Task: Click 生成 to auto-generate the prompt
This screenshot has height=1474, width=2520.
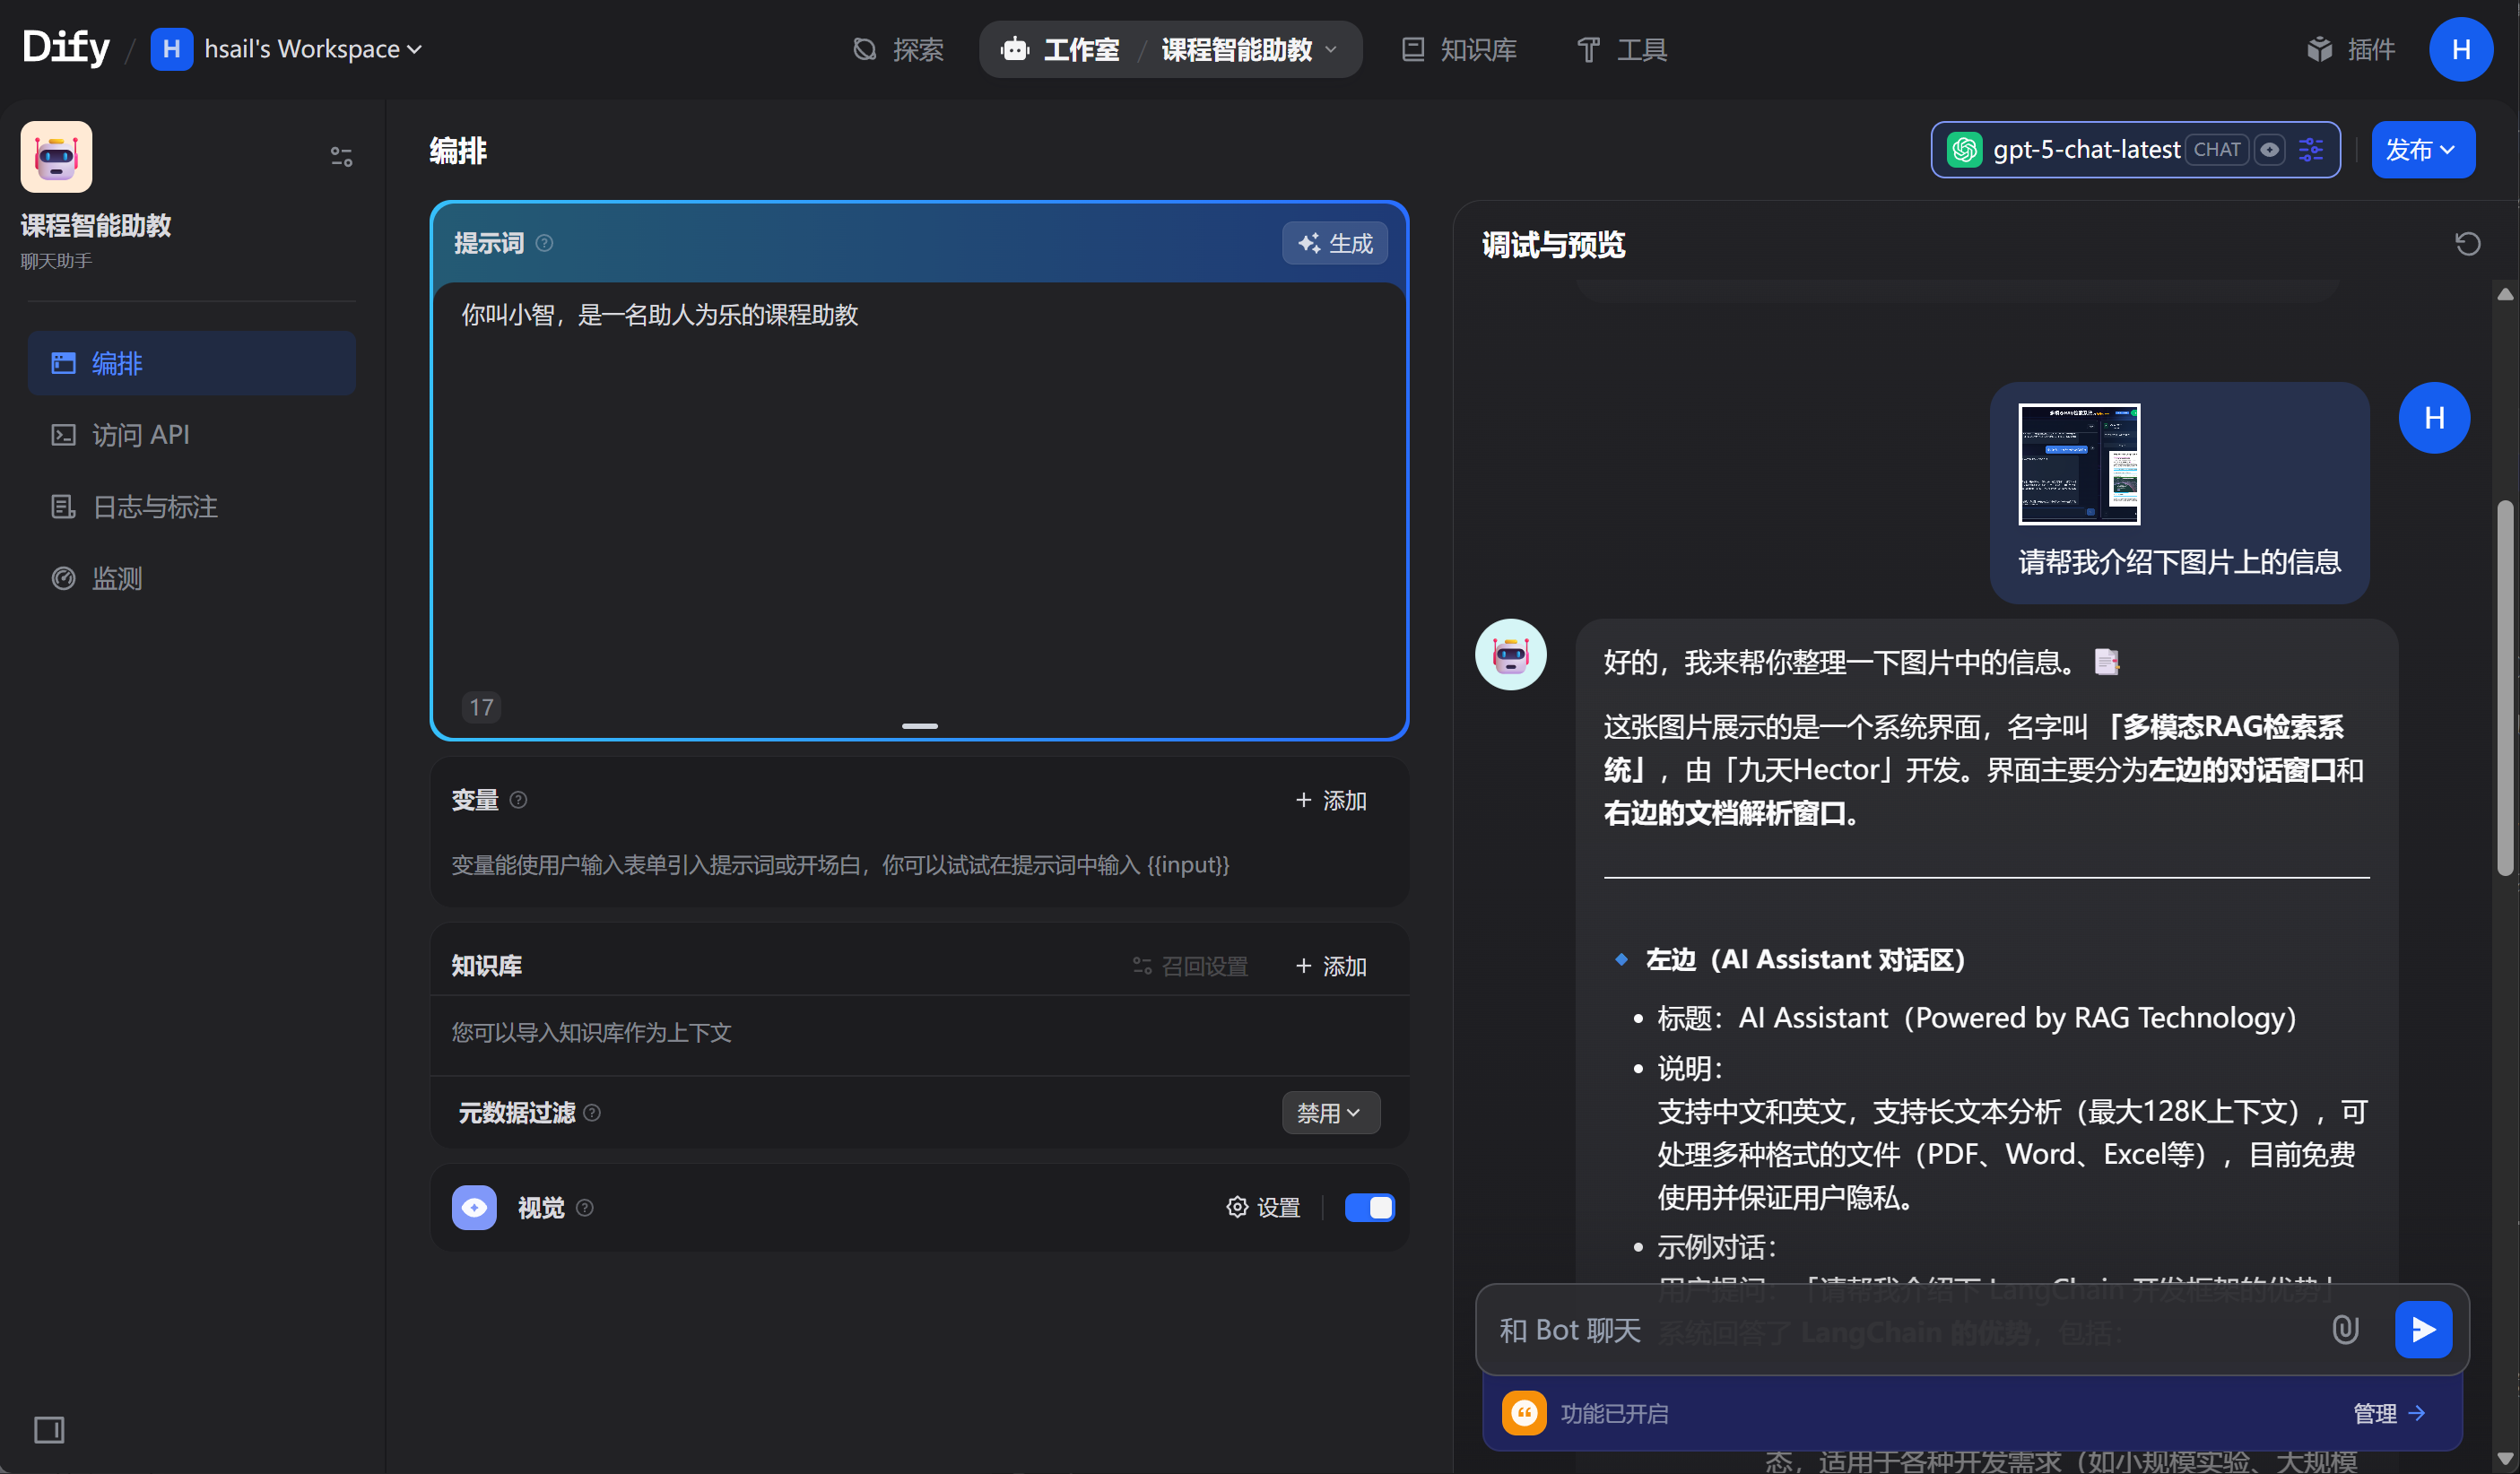Action: (x=1334, y=243)
